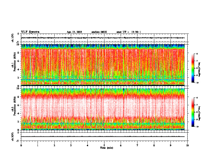This screenshot has width=211, height=163.
Task: Click the ch.2 spectrogram color scale bar
Action: [193, 112]
